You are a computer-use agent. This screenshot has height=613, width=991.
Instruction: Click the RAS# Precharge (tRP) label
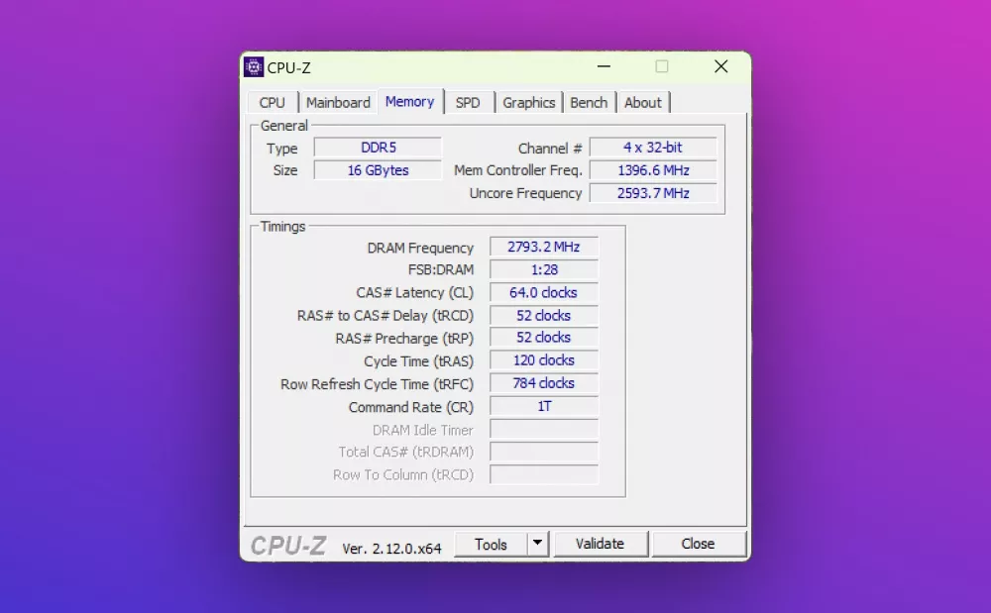tap(404, 339)
